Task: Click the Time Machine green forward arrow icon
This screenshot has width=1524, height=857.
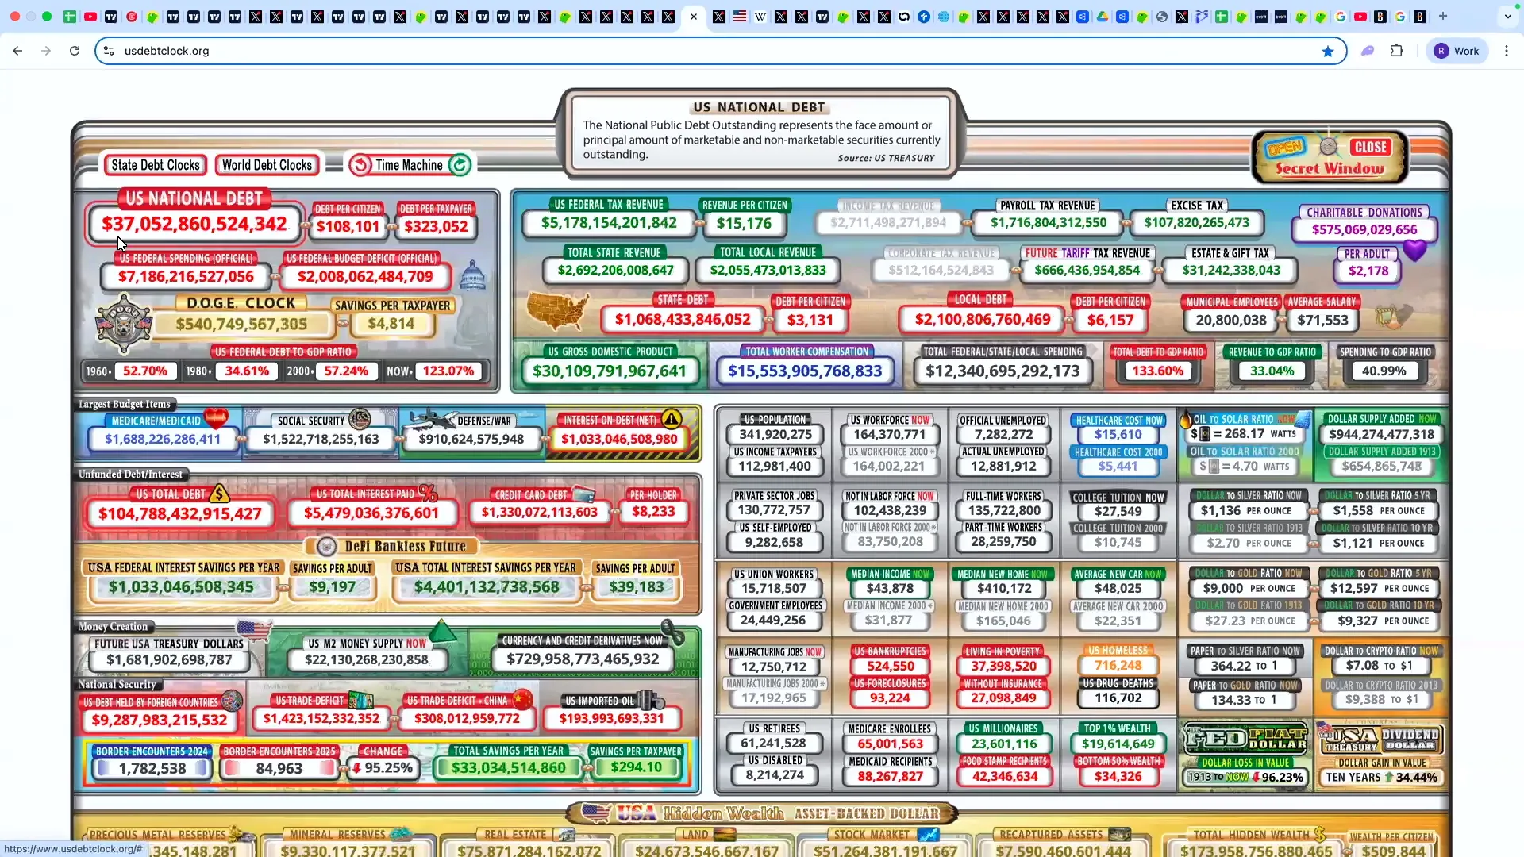Action: (x=460, y=165)
